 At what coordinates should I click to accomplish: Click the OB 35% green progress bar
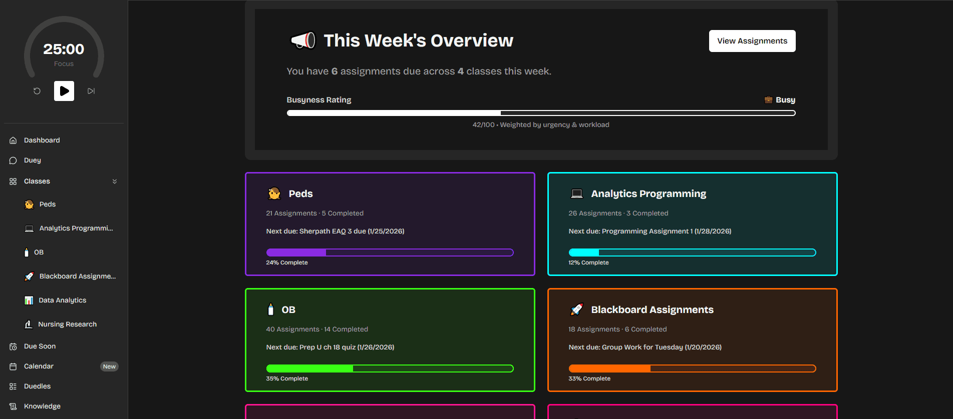click(390, 368)
